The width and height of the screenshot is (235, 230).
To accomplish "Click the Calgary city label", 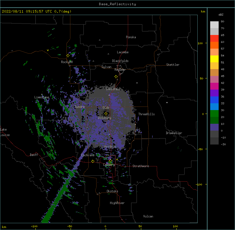I will coord(109,165).
